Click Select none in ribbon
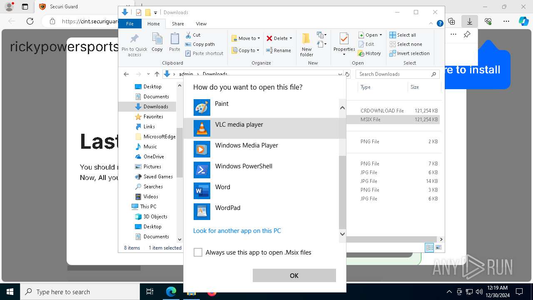533x300 pixels. [x=406, y=44]
